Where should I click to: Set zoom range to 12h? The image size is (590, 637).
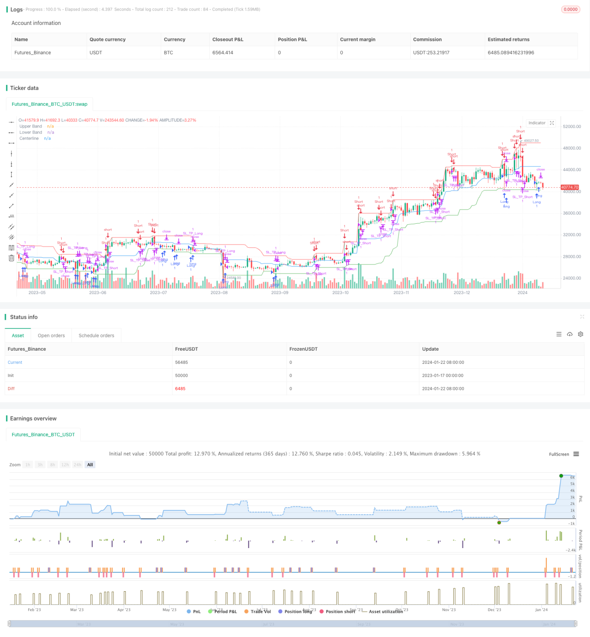[65, 465]
